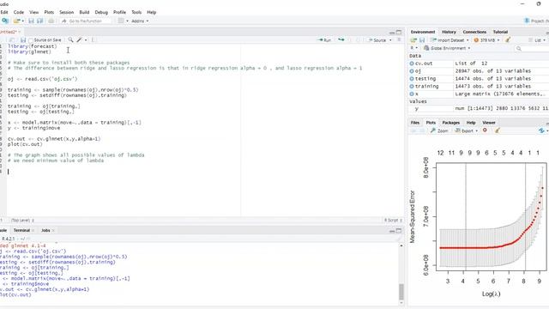This screenshot has height=309, width=549.
Task: Open workspace panes layout grid icon
Action: coord(121,21)
